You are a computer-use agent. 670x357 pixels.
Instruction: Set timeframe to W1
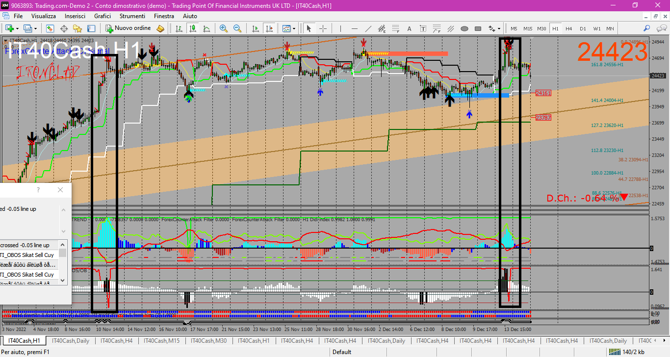click(x=596, y=28)
